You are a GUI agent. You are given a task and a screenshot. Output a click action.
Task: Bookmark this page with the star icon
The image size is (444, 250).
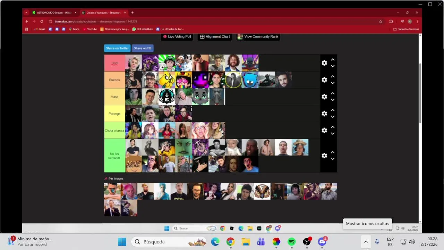381,22
